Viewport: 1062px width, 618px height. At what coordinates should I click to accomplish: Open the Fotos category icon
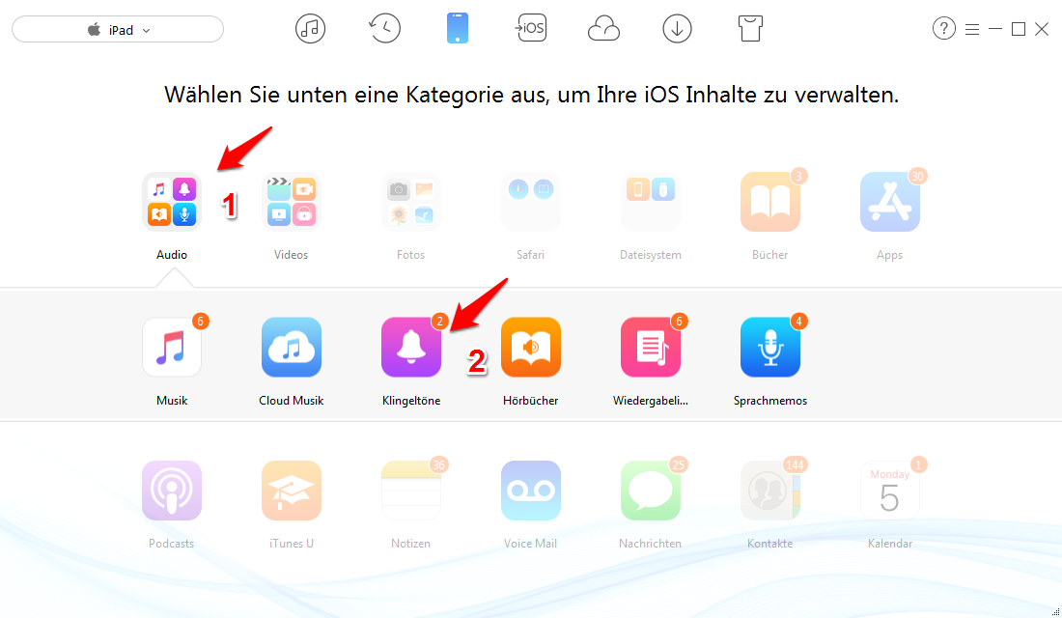coord(410,202)
